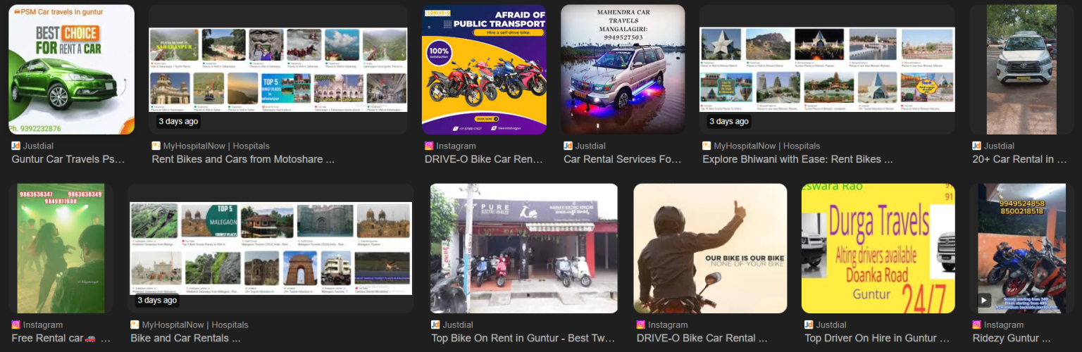This screenshot has width=1082, height=352.
Task: Click '3 days ago' badge on Saharanpur collage
Action: pyautogui.click(x=178, y=121)
